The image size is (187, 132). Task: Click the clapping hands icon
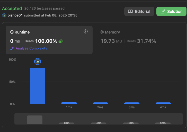pyautogui.click(x=60, y=41)
